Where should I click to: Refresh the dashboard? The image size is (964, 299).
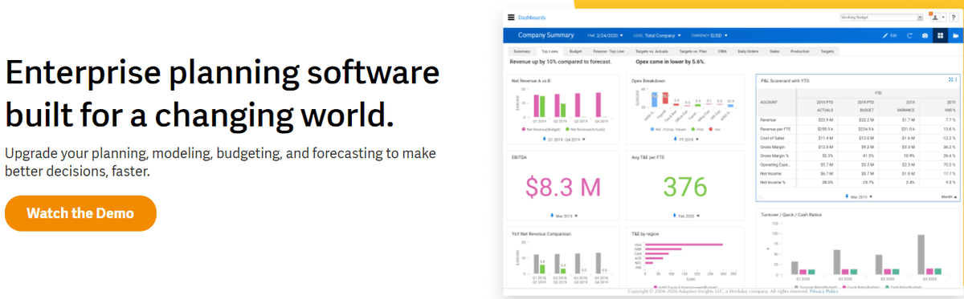(909, 35)
